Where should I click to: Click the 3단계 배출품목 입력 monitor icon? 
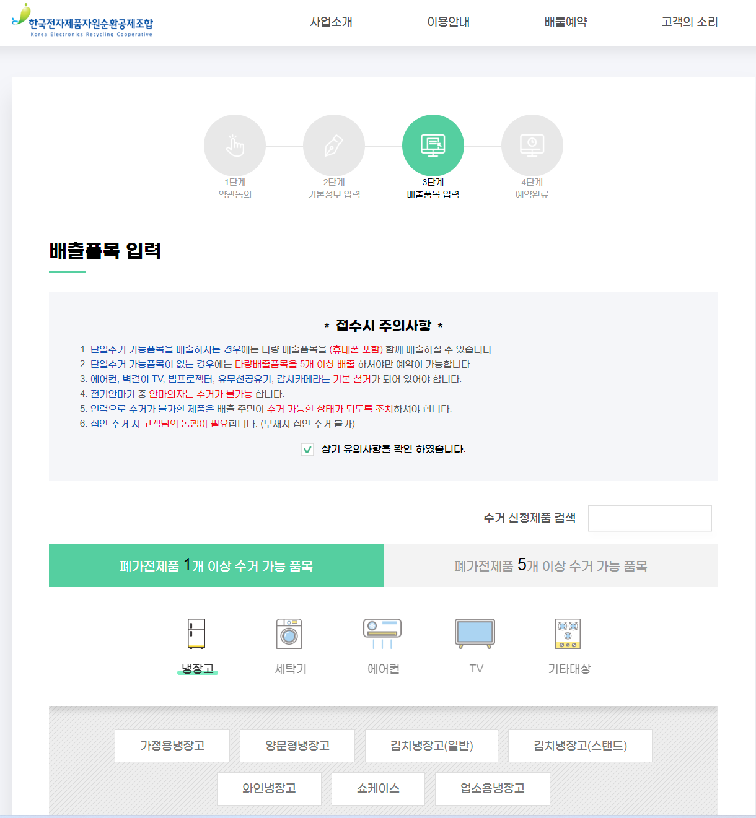click(x=433, y=146)
